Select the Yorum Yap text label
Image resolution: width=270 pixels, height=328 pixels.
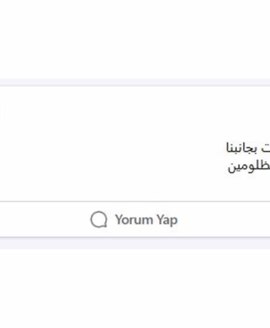tap(146, 220)
